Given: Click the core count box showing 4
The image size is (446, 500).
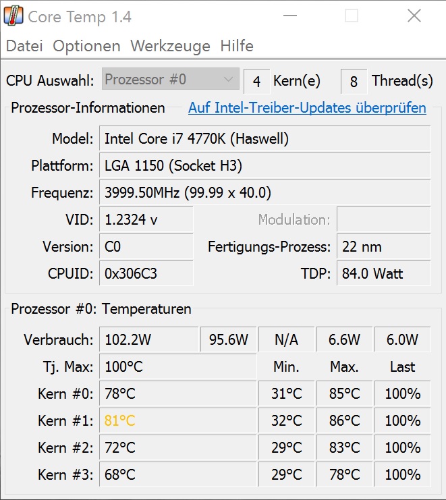Looking at the screenshot, I should (x=256, y=82).
